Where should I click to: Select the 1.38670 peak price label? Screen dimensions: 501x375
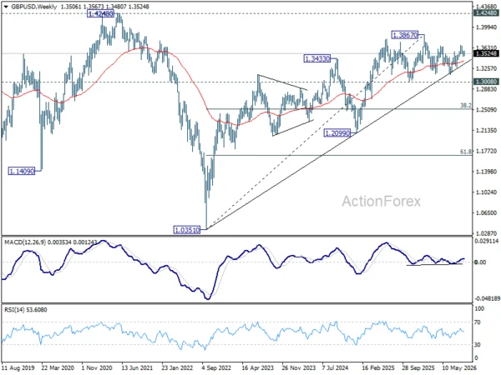point(405,35)
